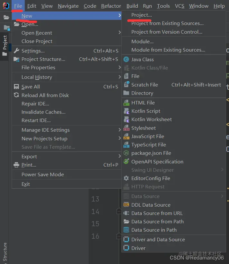Viewport: 229px width, 264px height.
Task: Select Module from Existing Sources...
Action: coord(168,50)
